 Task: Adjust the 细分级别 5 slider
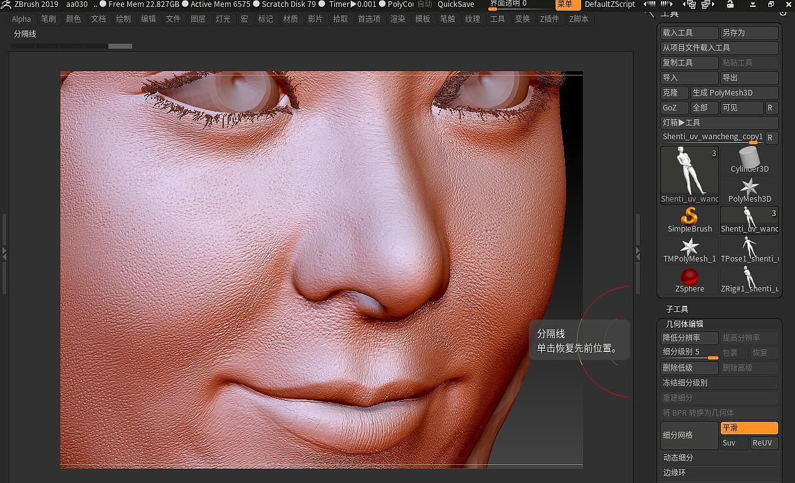tap(690, 353)
